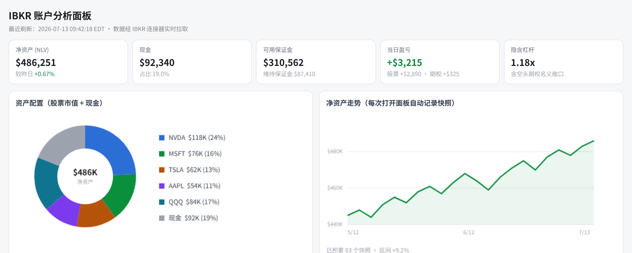Click the $440K y-axis label
The width and height of the screenshot is (632, 253).
point(335,224)
